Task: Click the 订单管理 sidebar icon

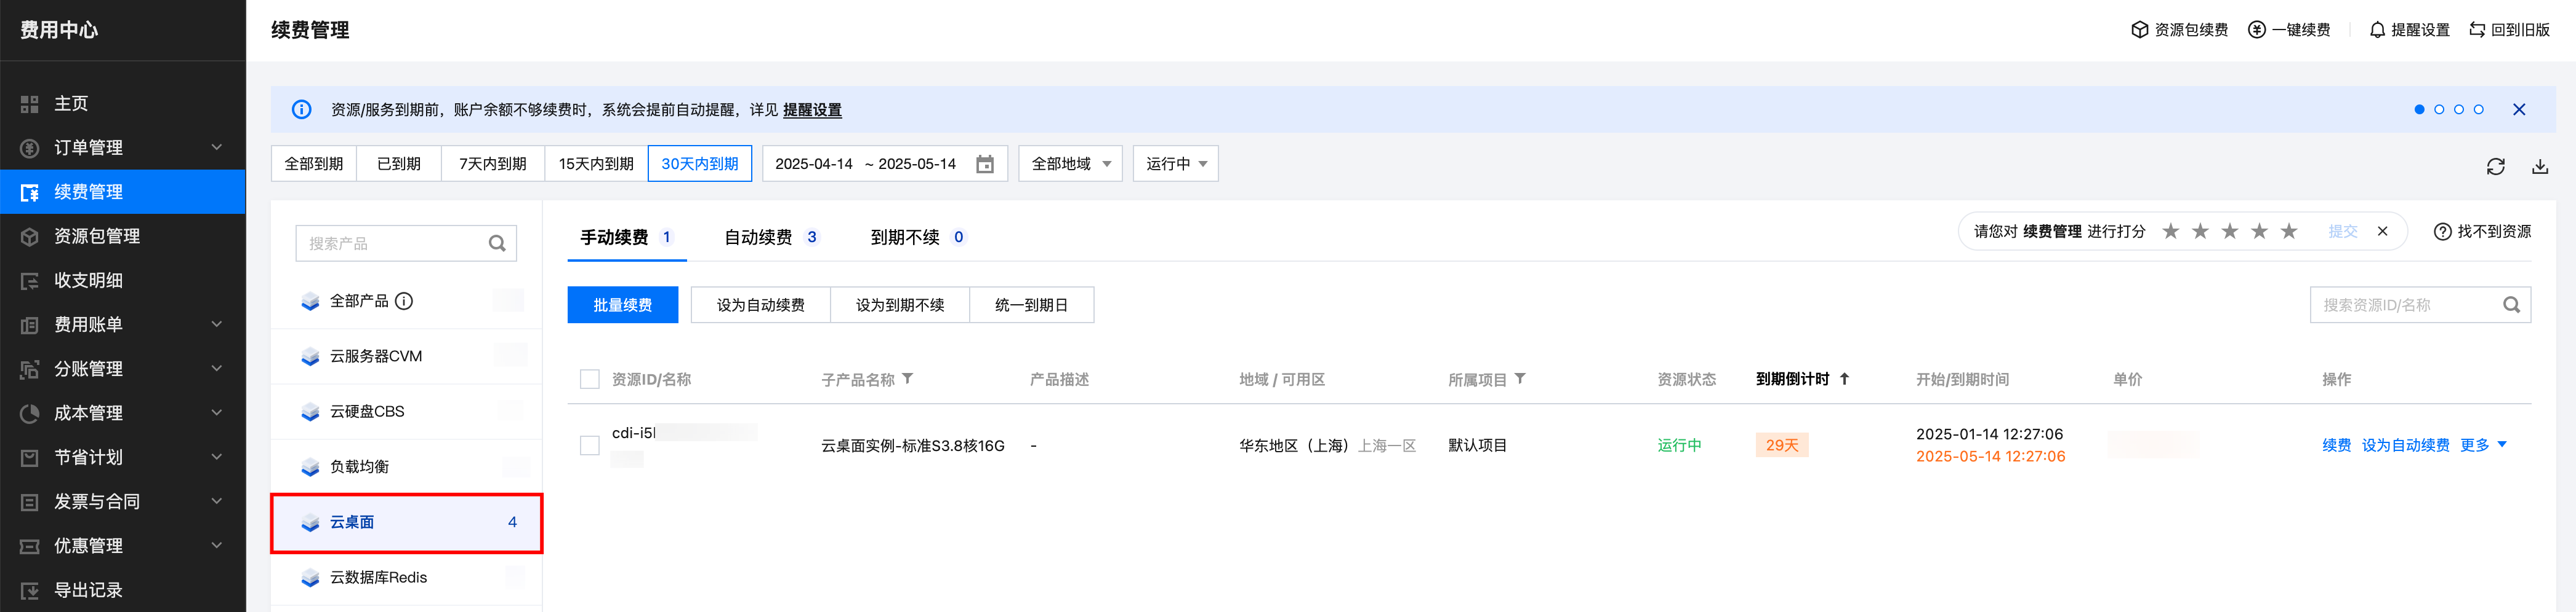Action: [x=30, y=147]
